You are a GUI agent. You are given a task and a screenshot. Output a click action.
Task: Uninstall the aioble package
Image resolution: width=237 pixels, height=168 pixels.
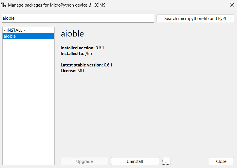point(135,161)
